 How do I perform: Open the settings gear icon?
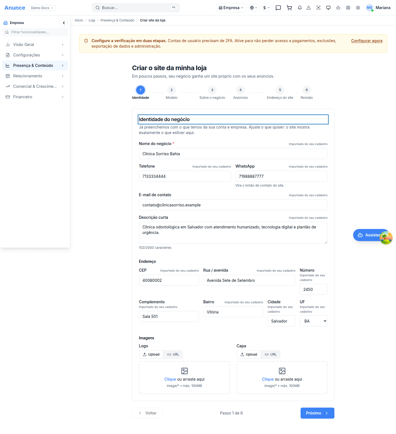click(x=358, y=8)
